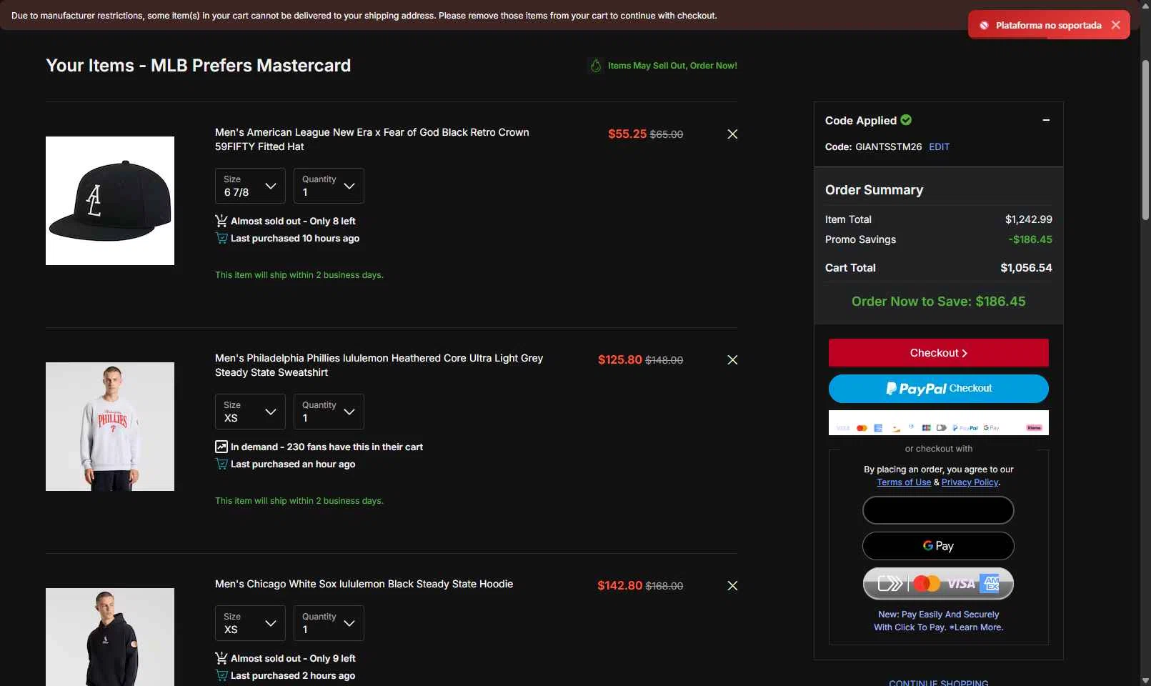Click the trending icon beside In demand
Screen dimensions: 1151x686
coord(221,447)
